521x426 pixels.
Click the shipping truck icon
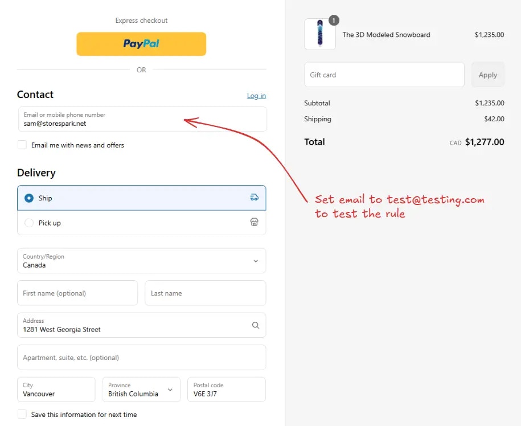254,198
